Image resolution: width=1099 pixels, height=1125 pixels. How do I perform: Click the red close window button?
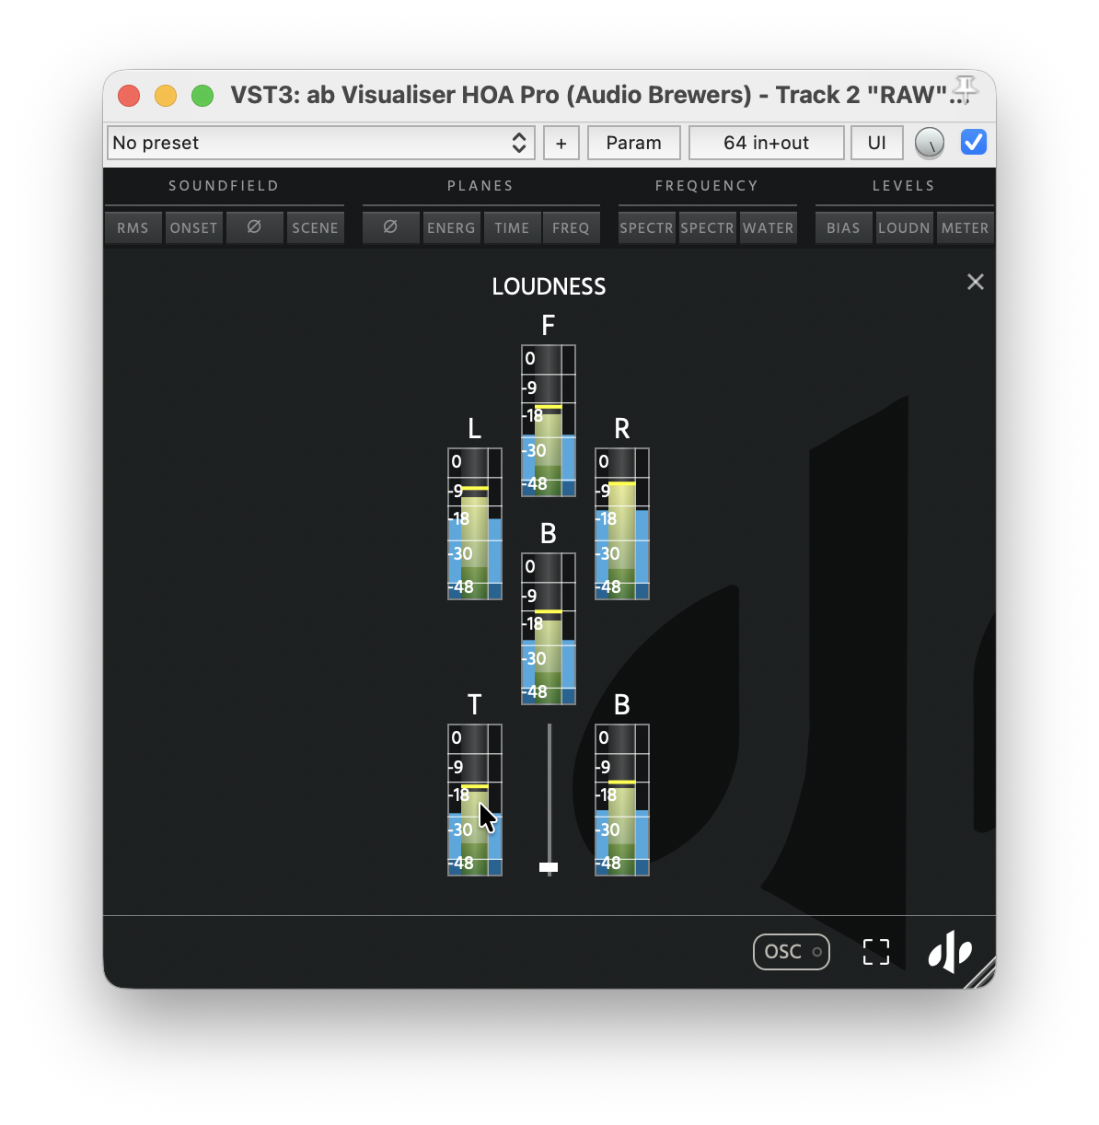(129, 96)
